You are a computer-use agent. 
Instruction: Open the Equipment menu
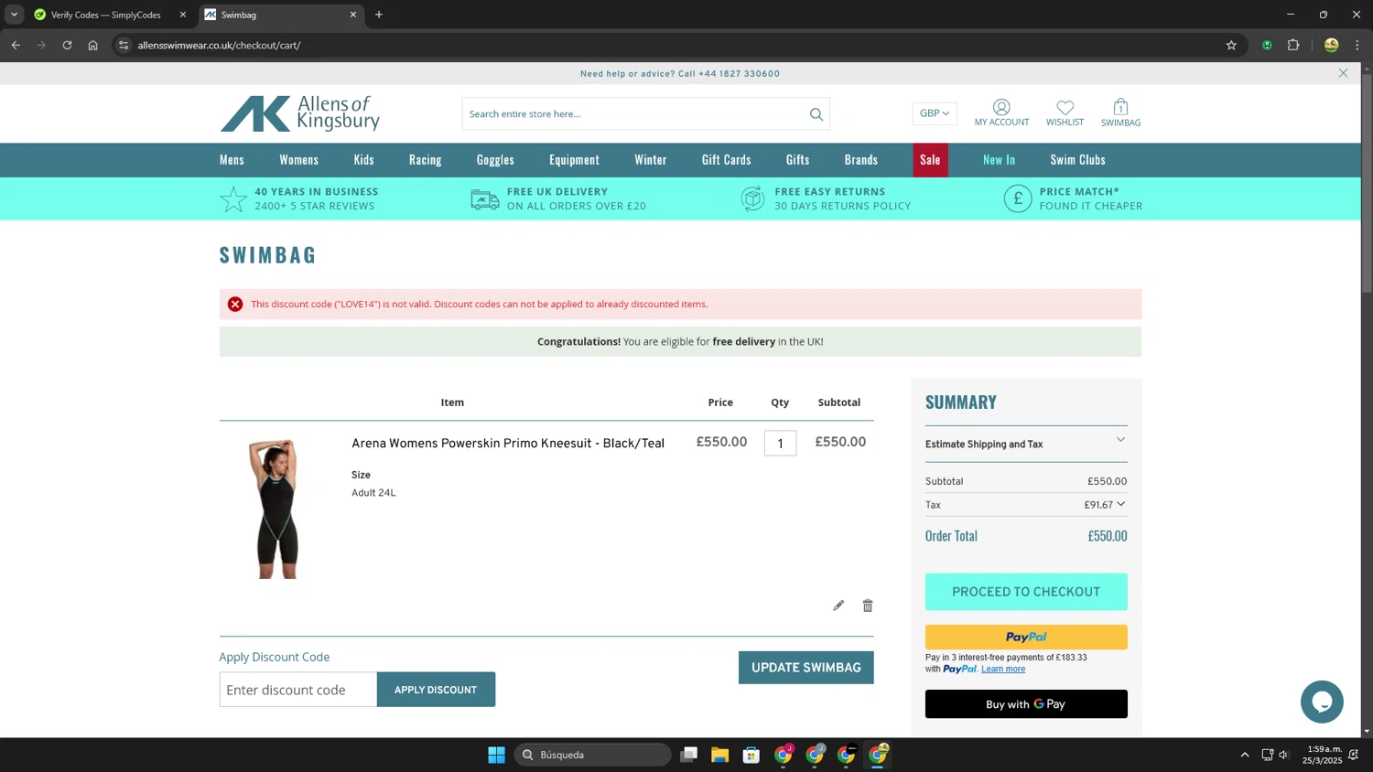pos(574,160)
